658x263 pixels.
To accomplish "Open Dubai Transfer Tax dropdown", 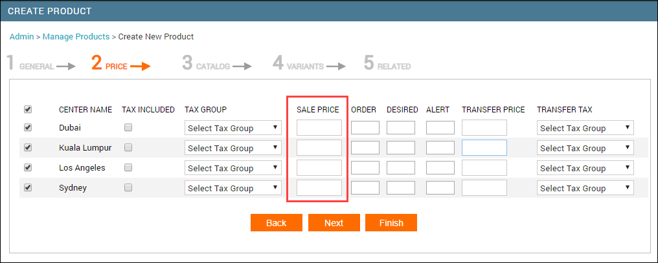I will tap(585, 128).
